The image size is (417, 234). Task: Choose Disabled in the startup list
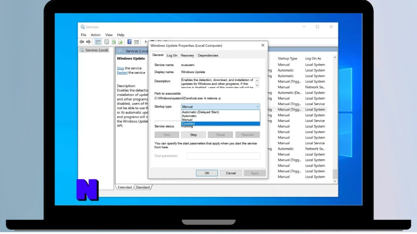(220, 123)
